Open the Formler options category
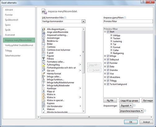Image resolution: width=156 pixels, height=127 pixels. 9,15
